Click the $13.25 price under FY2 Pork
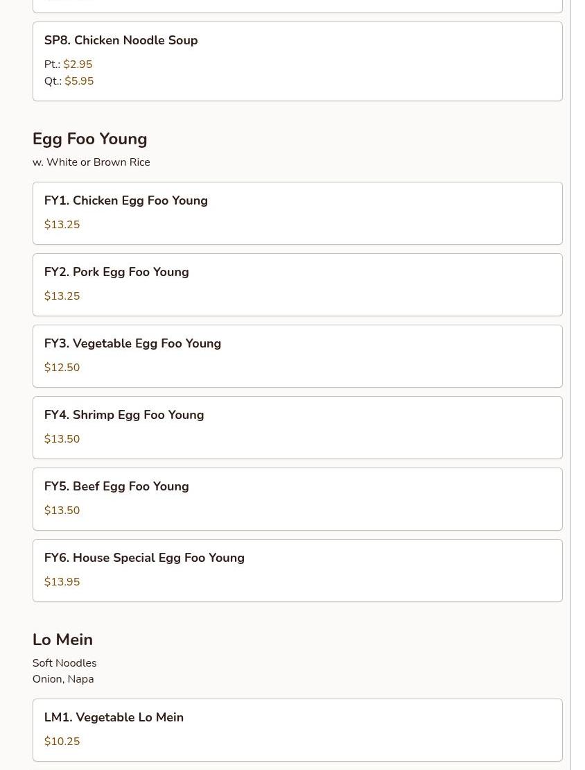Viewport: 585px width, 770px height. coord(62,296)
